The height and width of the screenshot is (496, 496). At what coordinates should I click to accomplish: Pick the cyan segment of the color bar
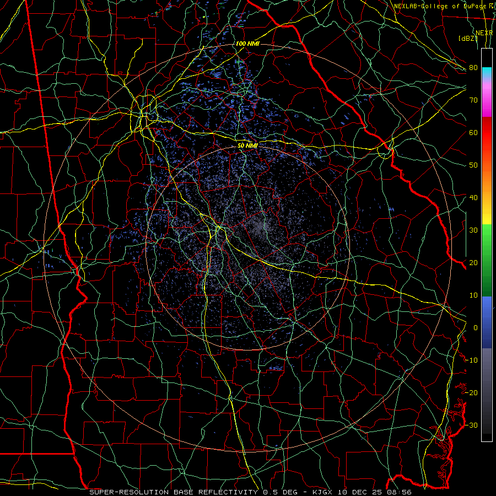(487, 72)
